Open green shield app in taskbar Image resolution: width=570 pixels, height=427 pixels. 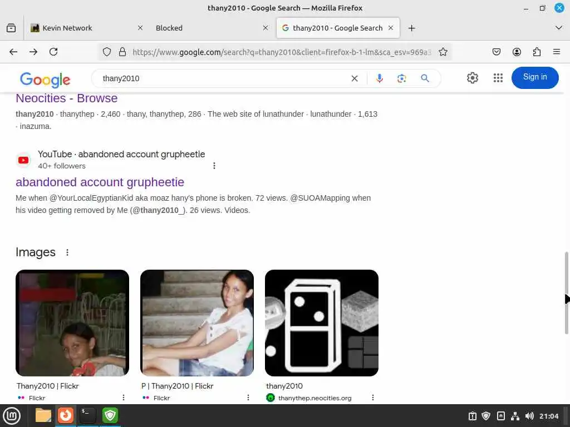[x=110, y=415]
